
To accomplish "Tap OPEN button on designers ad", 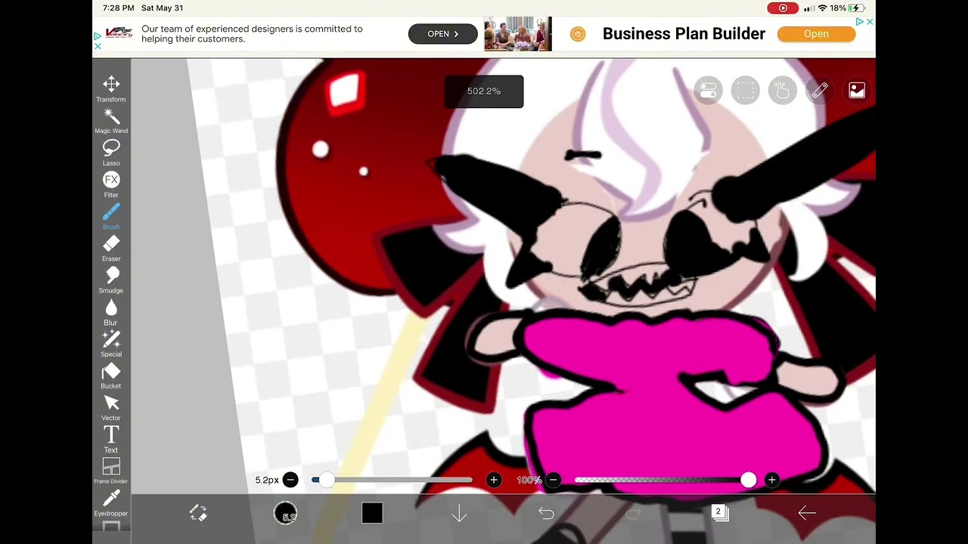I will [x=442, y=34].
